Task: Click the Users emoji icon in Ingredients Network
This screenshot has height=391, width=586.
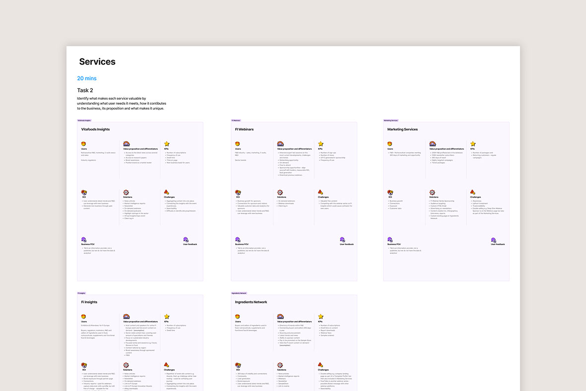Action: pyautogui.click(x=238, y=317)
